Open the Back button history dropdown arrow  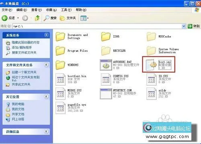pos(18,18)
